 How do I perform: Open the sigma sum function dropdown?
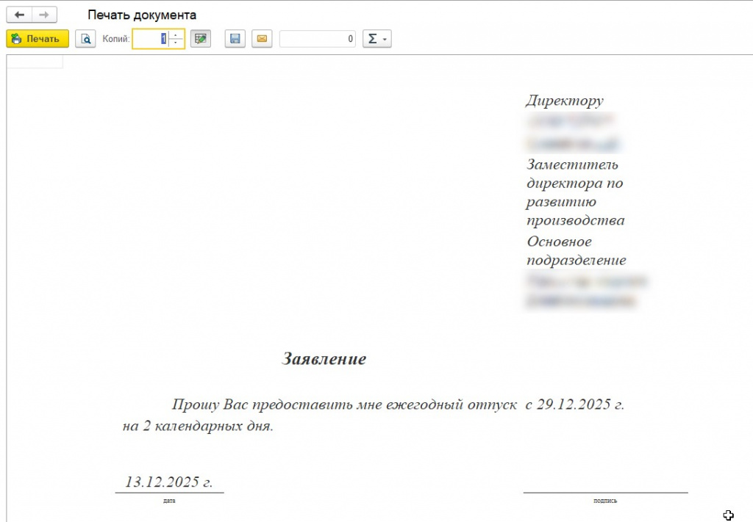[377, 39]
